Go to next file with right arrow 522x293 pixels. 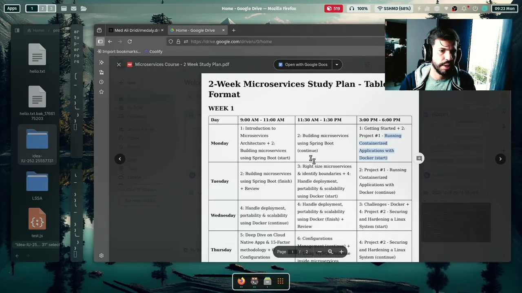[x=500, y=159]
